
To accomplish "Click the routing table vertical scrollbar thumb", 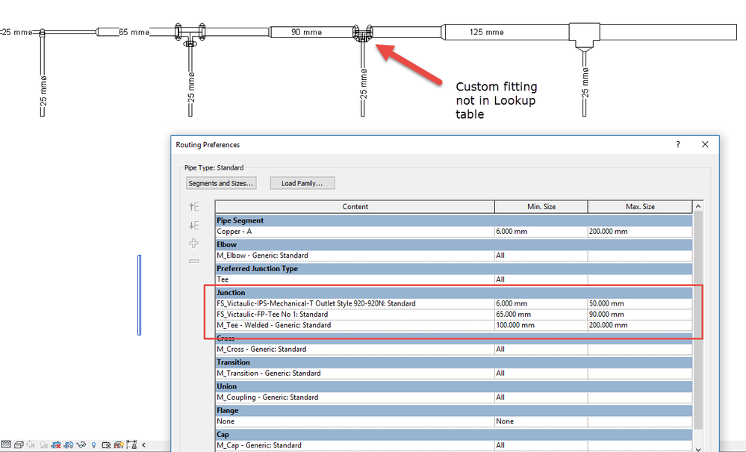I will click(698, 320).
